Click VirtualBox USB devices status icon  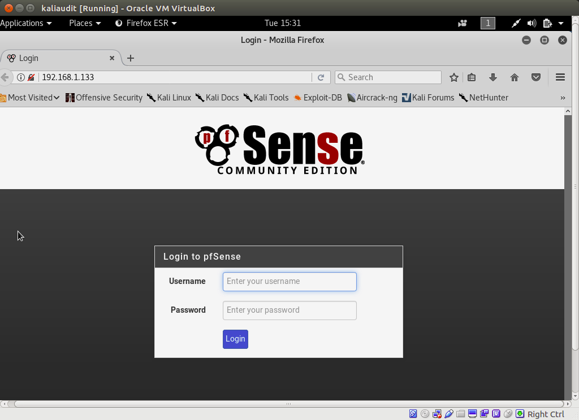(448, 414)
